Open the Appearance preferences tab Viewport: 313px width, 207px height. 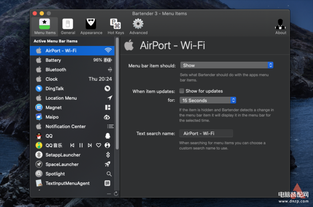tap(91, 27)
